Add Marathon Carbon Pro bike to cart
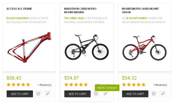 77,94
